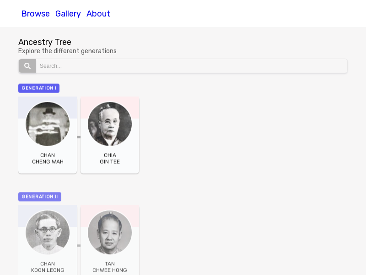Click the magnifying glass search icon
This screenshot has width=366, height=275.
click(27, 66)
